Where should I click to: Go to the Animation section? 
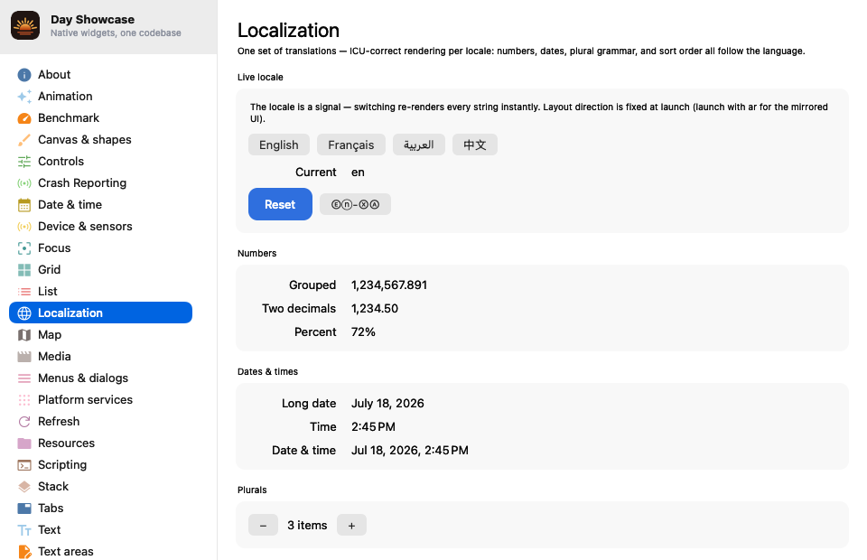tap(100, 96)
